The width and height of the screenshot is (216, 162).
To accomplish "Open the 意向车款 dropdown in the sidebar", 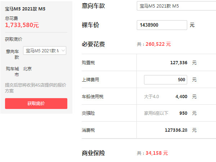I will point(45,51).
